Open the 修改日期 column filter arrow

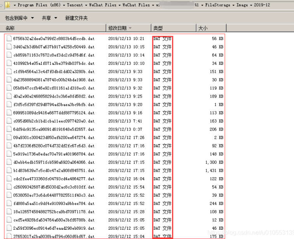[x=130, y=28]
